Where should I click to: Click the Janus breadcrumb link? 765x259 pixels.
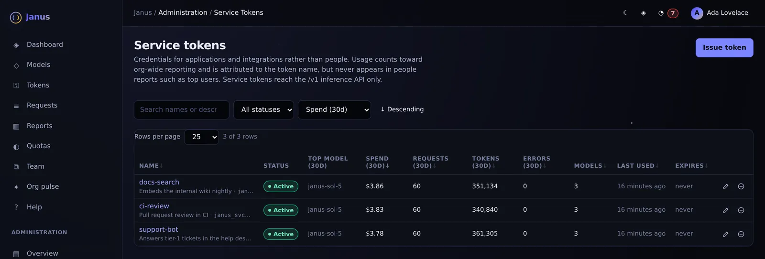(x=142, y=13)
